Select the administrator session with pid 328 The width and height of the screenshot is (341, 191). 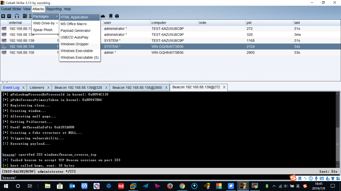(170, 35)
